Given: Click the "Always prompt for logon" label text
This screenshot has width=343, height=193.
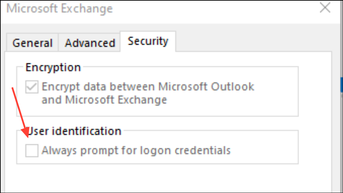Looking at the screenshot, I should pos(101,150).
